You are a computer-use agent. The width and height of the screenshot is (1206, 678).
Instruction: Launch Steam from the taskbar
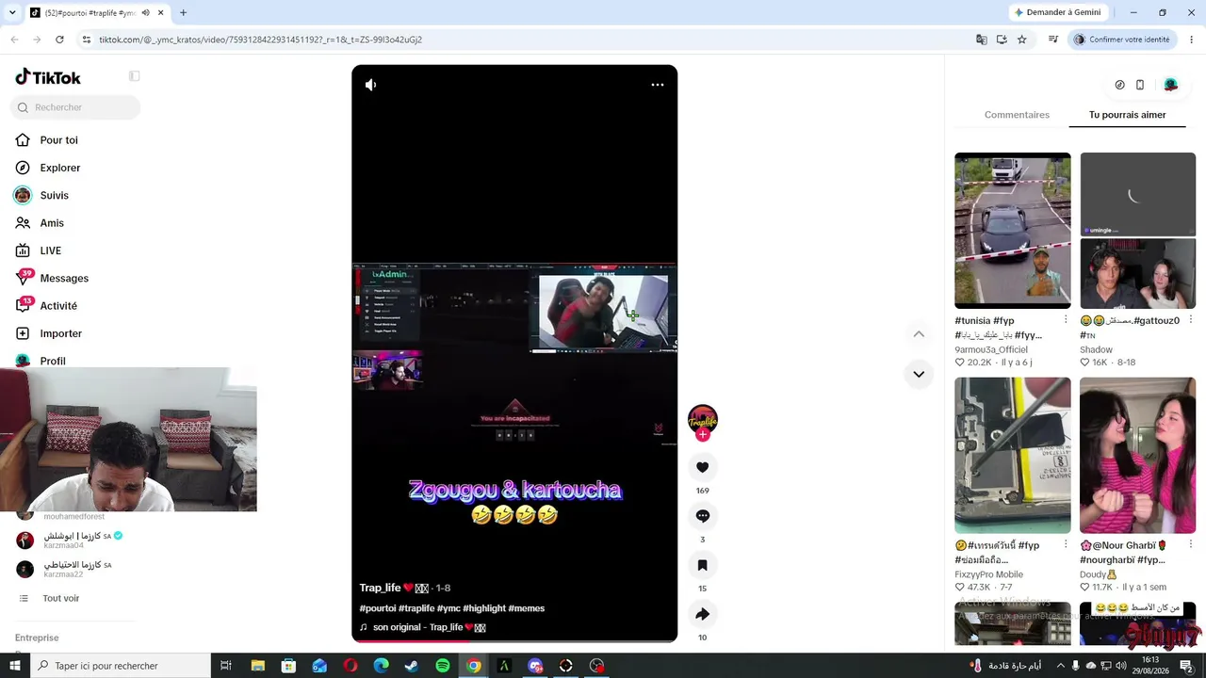point(412,666)
